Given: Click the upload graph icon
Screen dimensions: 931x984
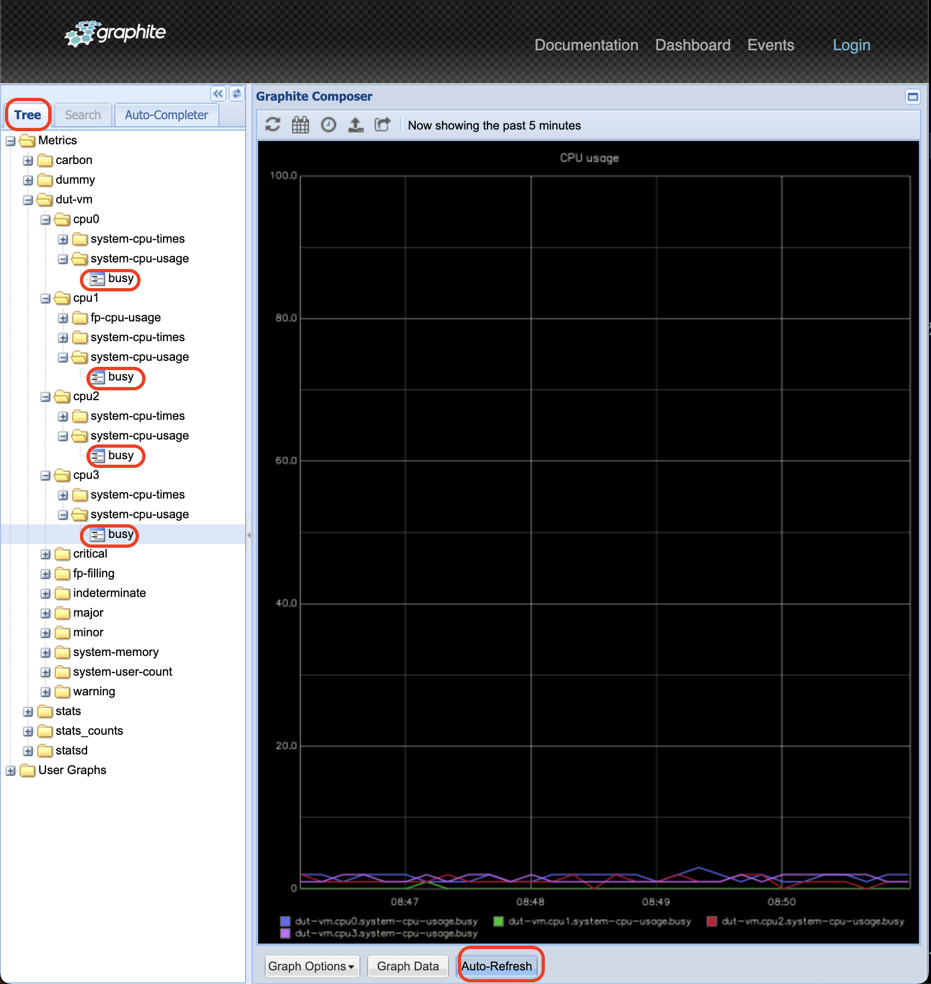Looking at the screenshot, I should tap(356, 125).
